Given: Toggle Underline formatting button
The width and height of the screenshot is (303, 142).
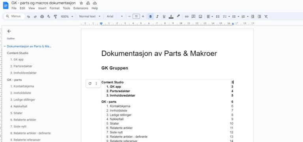Looking at the screenshot, I should pos(164,16).
